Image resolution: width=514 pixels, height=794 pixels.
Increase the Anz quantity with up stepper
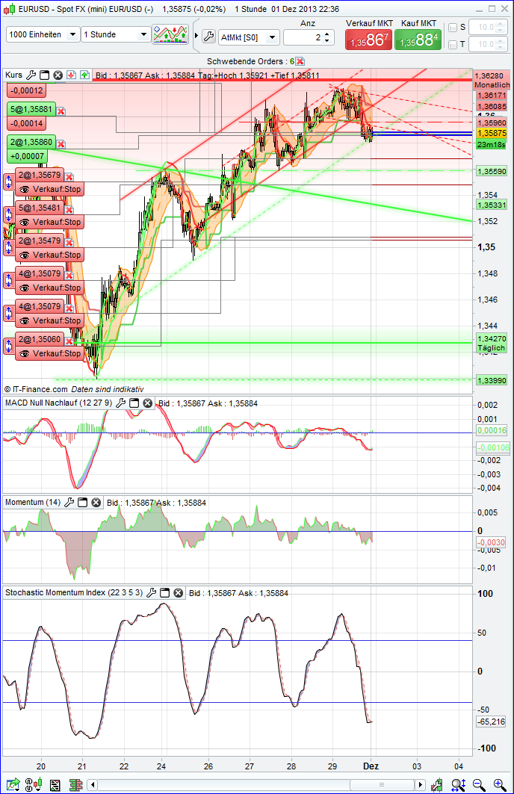[327, 34]
